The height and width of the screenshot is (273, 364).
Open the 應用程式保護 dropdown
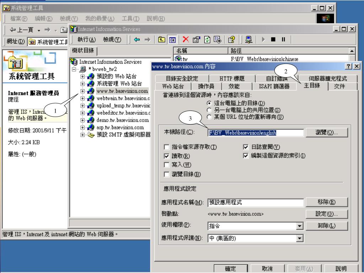click(x=300, y=238)
